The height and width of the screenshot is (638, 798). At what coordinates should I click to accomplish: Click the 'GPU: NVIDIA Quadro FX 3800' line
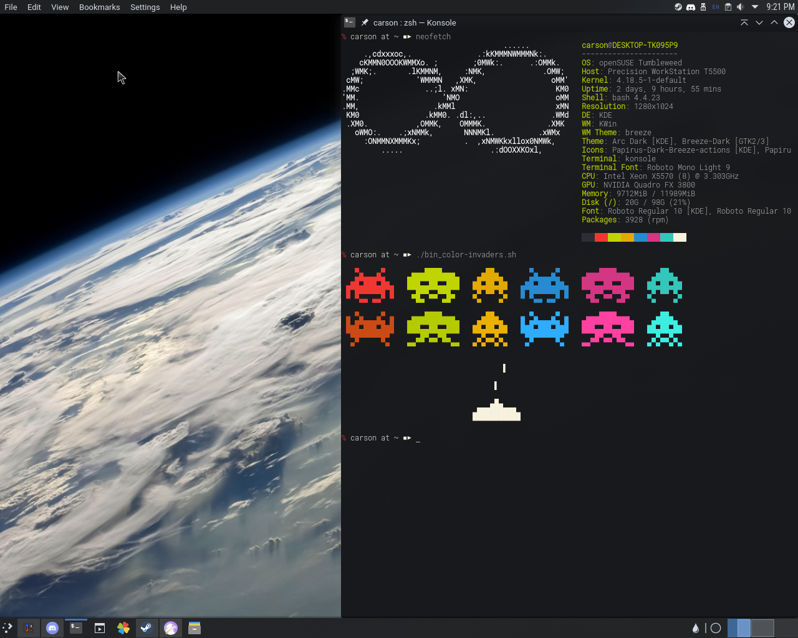[x=638, y=185]
